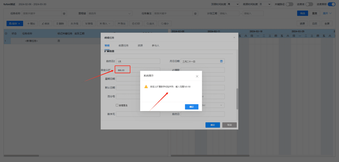Screen dimensions: 339x162
Task: Click the 计划工期 end input
Action: (x=253, y=13)
